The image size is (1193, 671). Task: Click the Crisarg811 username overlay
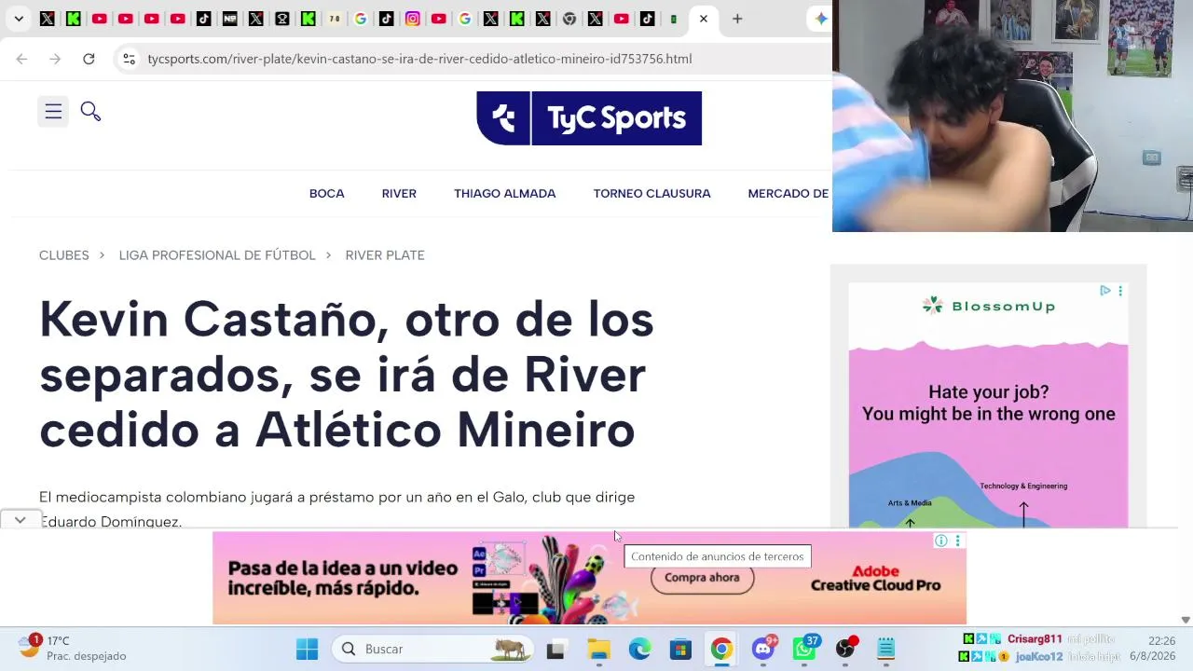pyautogui.click(x=1035, y=639)
